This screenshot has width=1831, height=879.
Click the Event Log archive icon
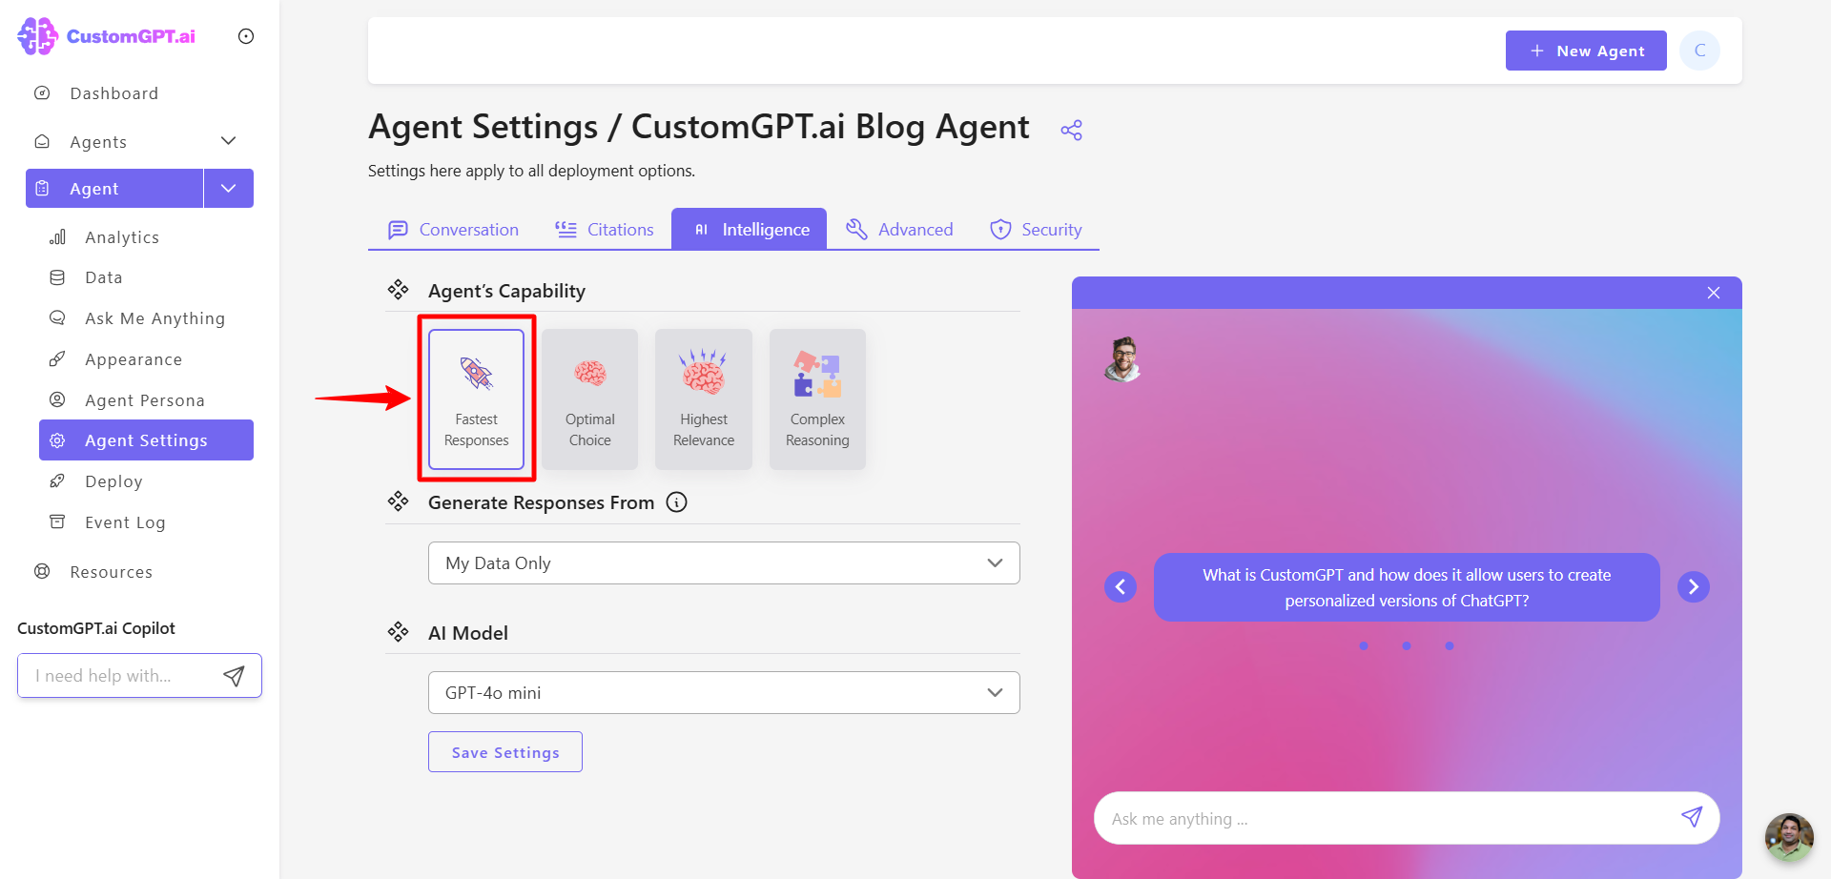tap(57, 522)
